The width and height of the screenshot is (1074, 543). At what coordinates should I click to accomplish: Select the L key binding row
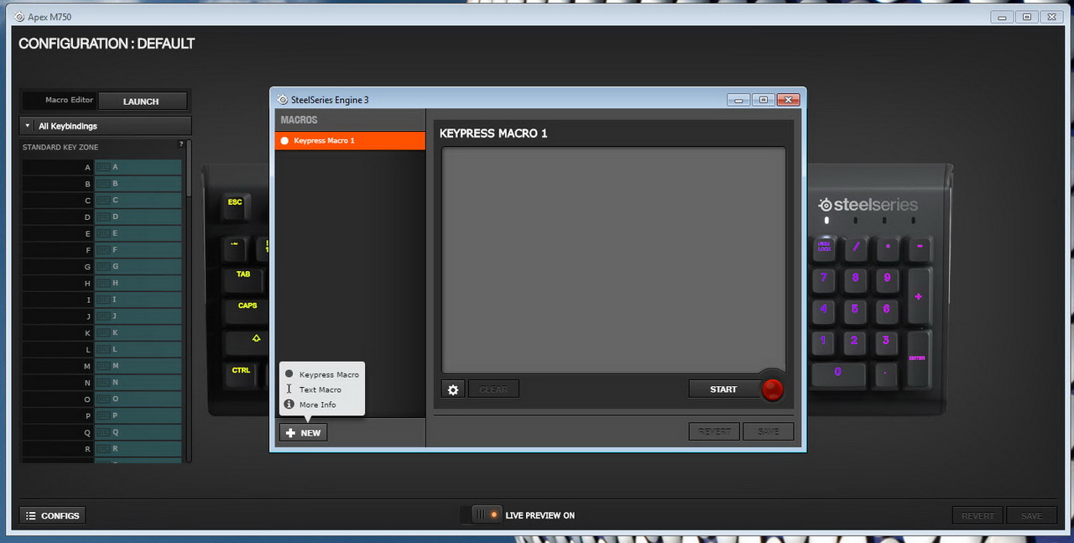(x=102, y=349)
